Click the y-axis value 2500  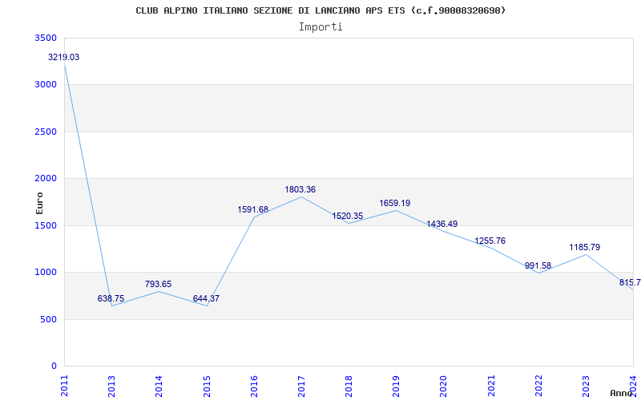click(x=46, y=132)
